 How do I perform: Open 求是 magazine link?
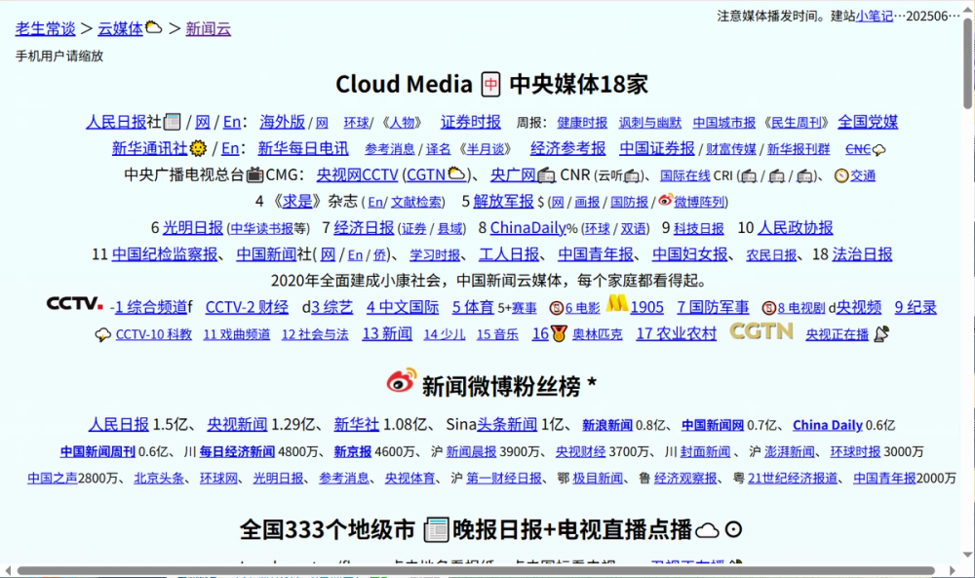297,202
